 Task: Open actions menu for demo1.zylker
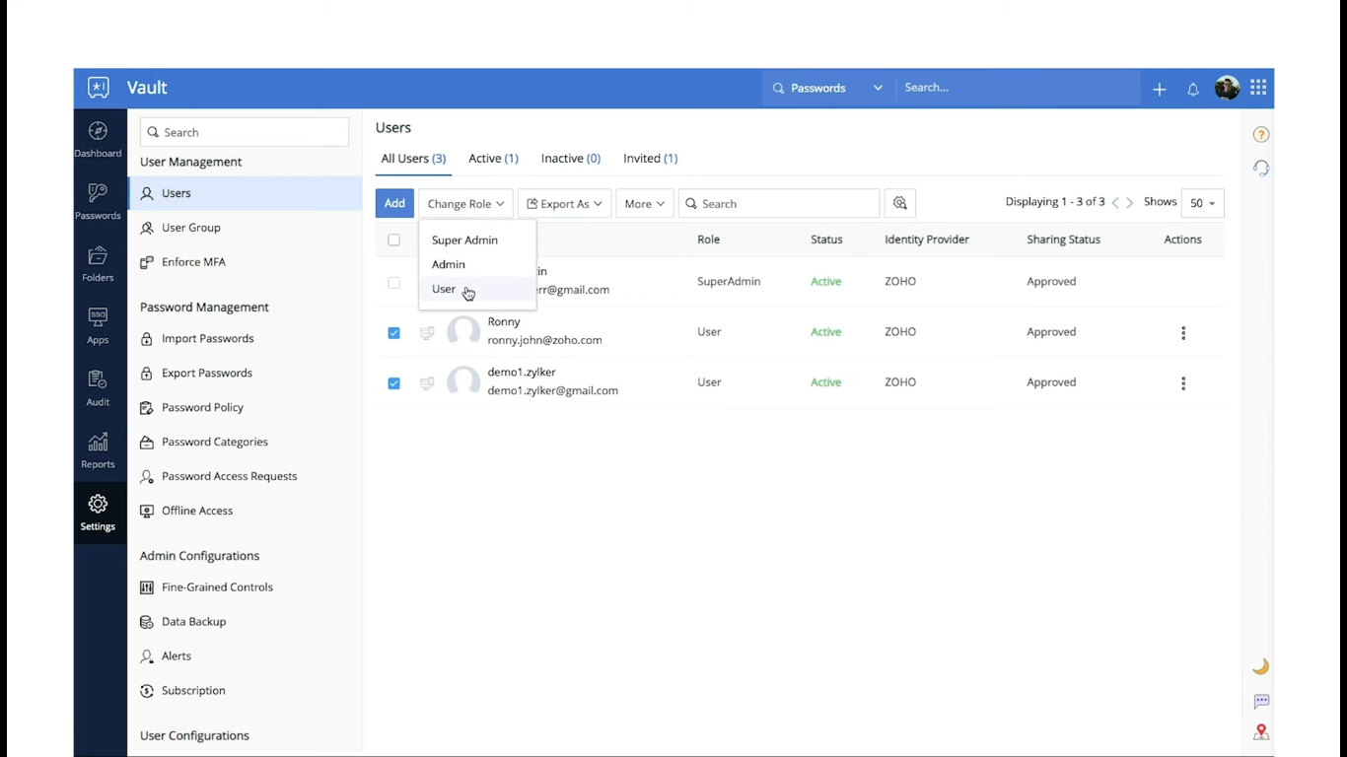tap(1183, 383)
